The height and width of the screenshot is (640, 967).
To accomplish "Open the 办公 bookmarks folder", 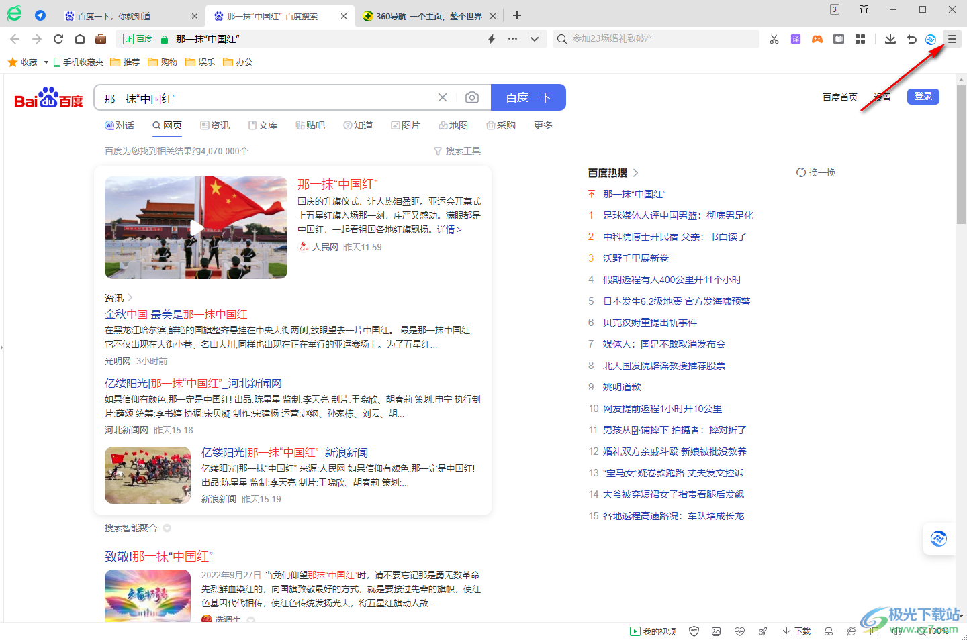I will 238,62.
